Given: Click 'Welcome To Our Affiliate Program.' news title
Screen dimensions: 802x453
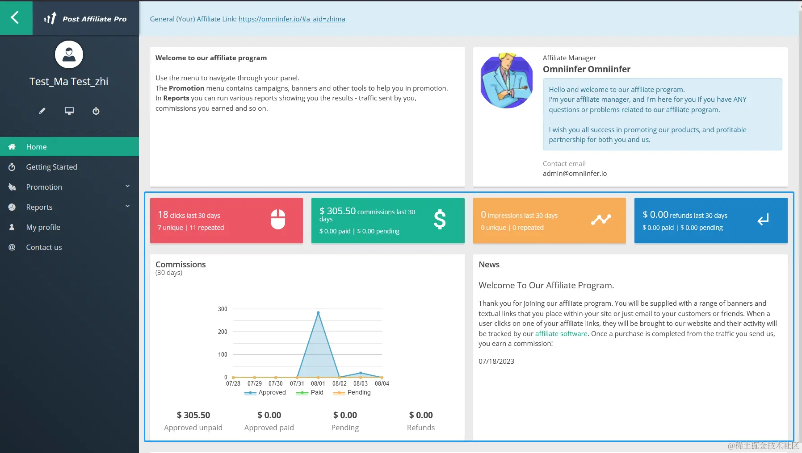Looking at the screenshot, I should pyautogui.click(x=546, y=285).
